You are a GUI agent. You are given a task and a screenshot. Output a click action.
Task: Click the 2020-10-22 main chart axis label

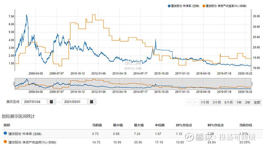(x=245, y=73)
